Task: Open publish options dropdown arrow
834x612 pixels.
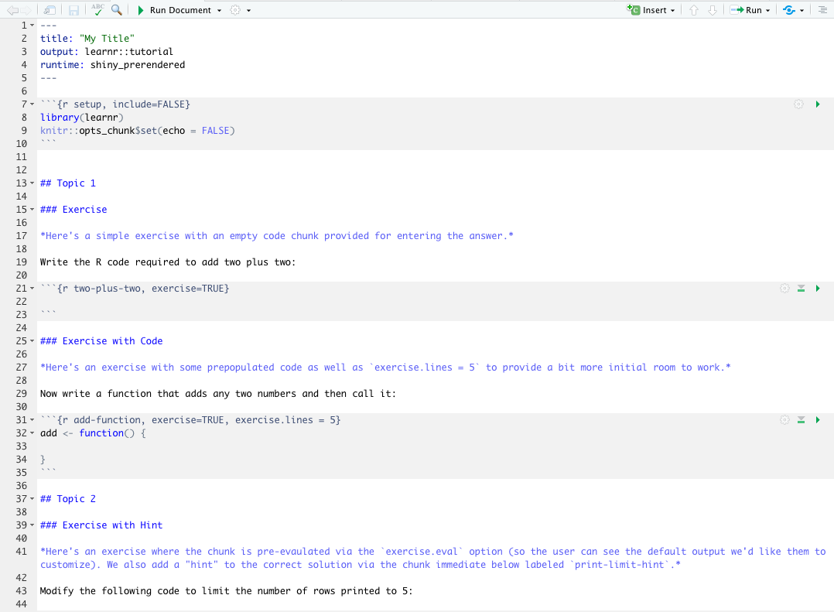Action: [x=802, y=11]
